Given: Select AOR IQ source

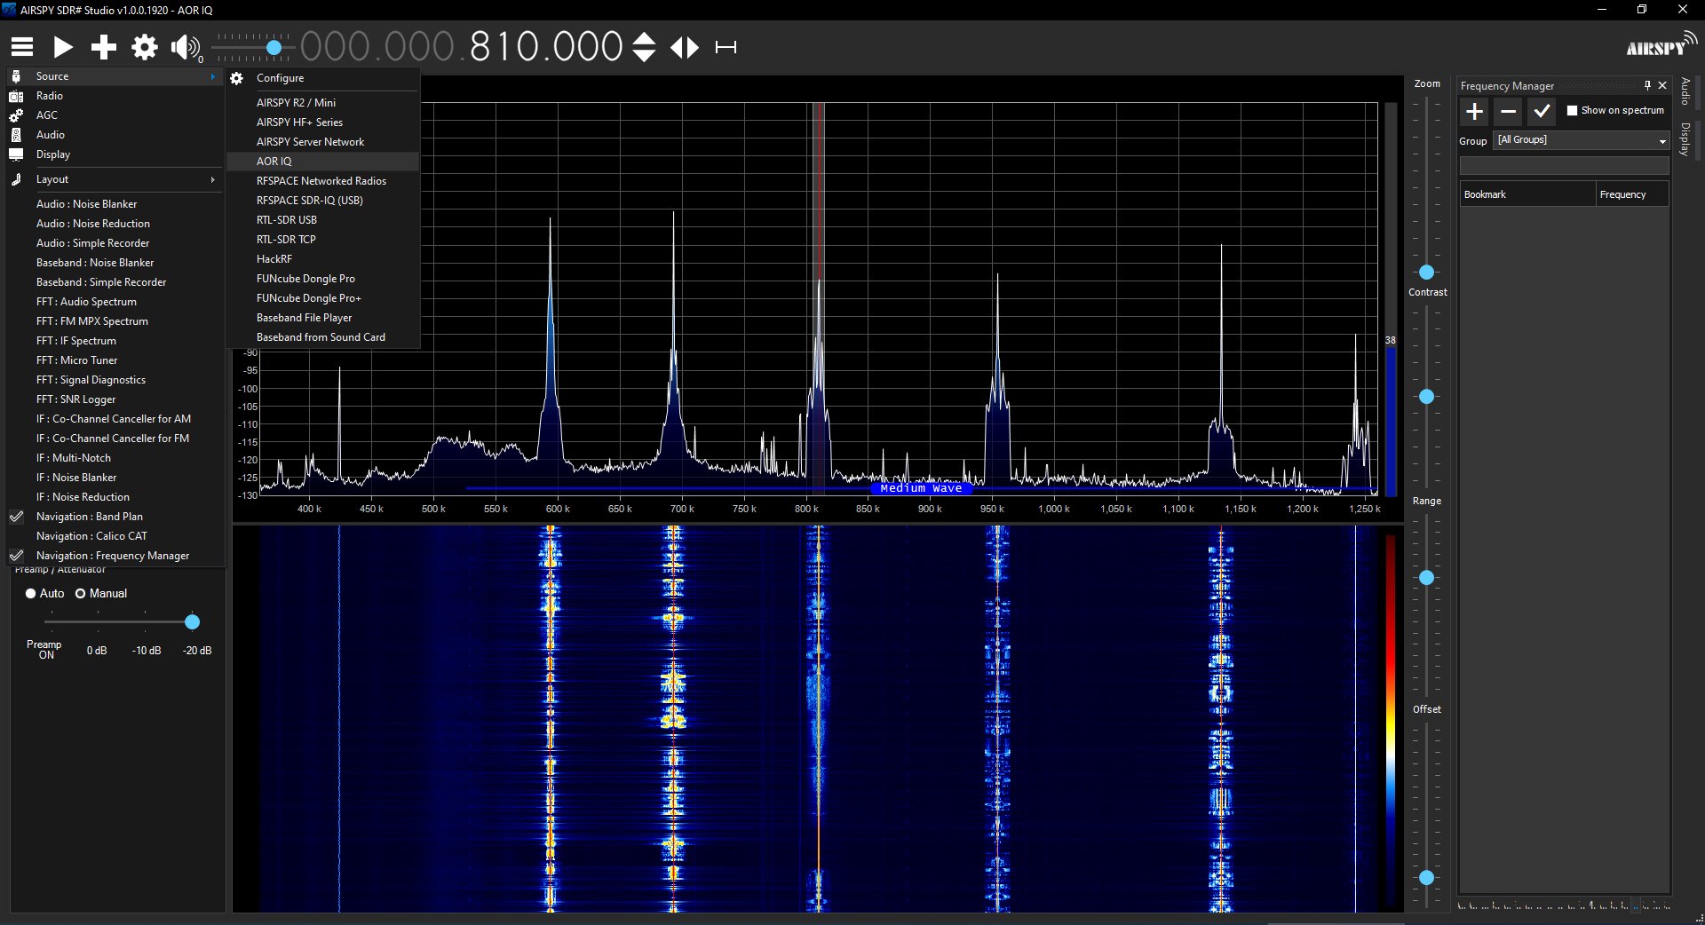Looking at the screenshot, I should point(322,162).
